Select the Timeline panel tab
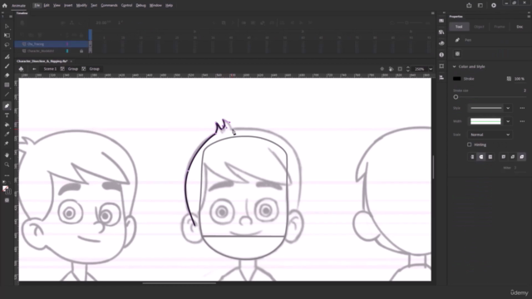Screen dimensions: 532x299 [22, 13]
